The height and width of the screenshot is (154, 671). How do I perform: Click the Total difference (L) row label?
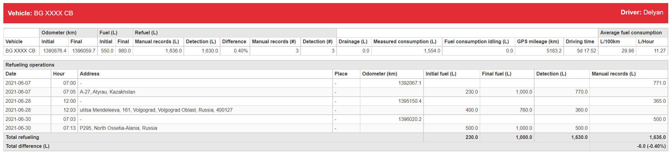pos(27,146)
